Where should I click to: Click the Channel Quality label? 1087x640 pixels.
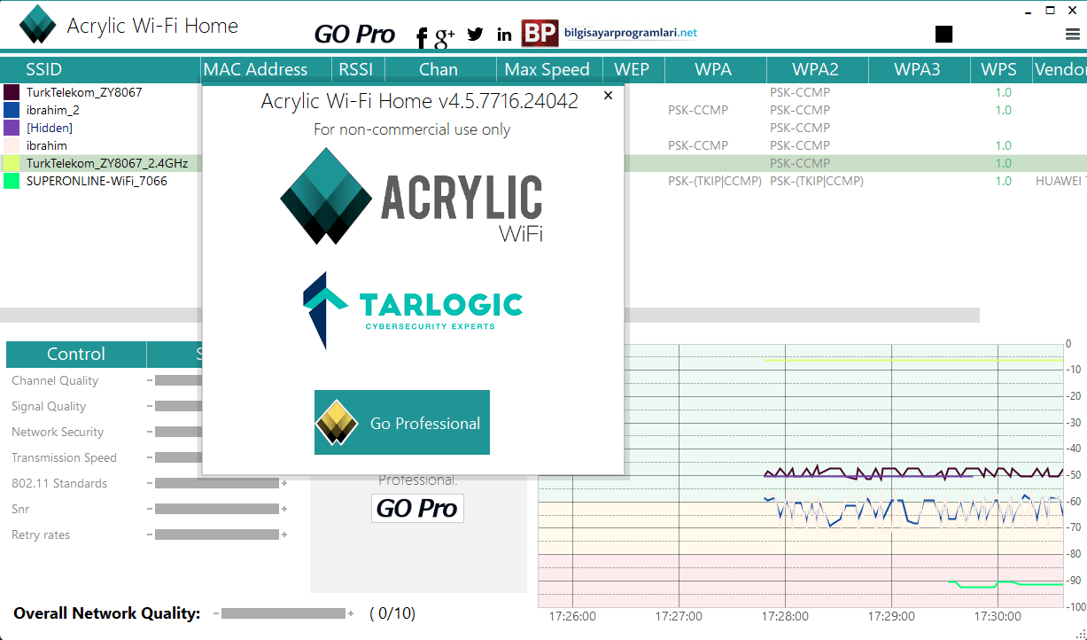point(55,380)
